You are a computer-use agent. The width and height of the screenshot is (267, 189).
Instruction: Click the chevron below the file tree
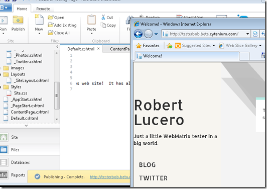[x=26, y=126]
